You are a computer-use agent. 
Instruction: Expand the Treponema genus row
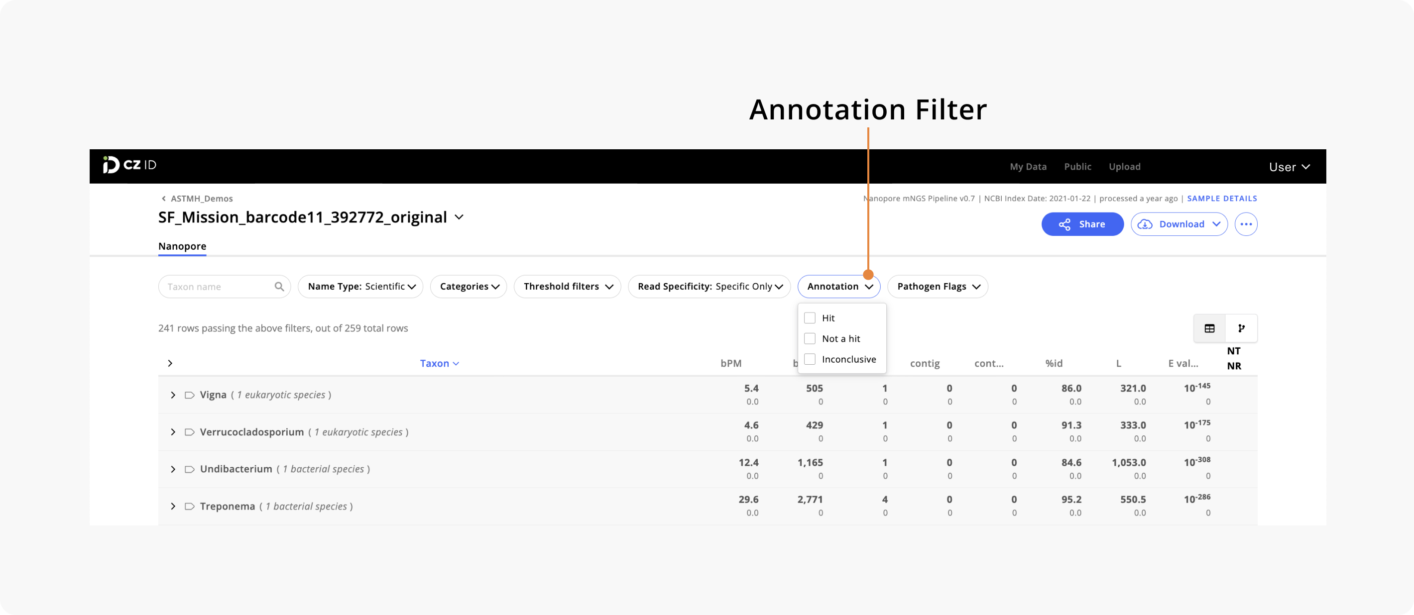[x=173, y=507]
